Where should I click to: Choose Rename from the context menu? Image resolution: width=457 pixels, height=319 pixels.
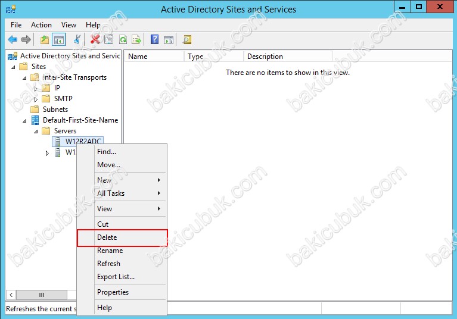coord(122,251)
